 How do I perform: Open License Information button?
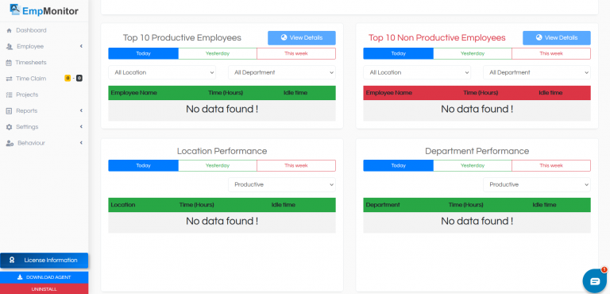pos(44,260)
